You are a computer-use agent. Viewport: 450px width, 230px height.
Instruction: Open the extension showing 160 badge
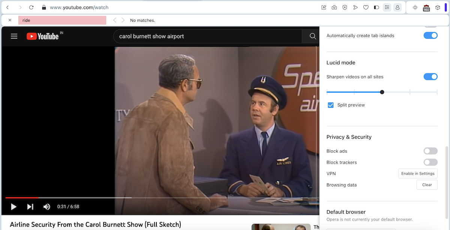426,8
